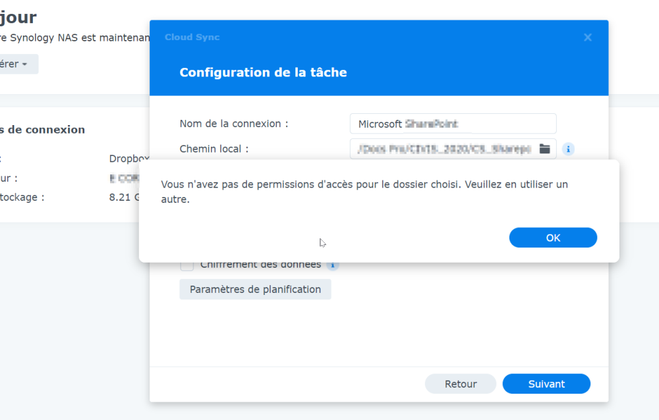Click the info icon beside Chiffrement des données
The width and height of the screenshot is (659, 420).
point(333,265)
